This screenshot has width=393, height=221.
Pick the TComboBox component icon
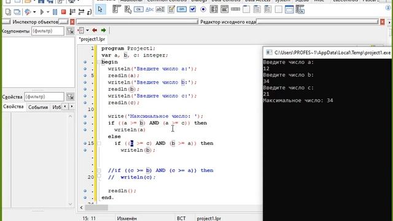click(x=224, y=10)
